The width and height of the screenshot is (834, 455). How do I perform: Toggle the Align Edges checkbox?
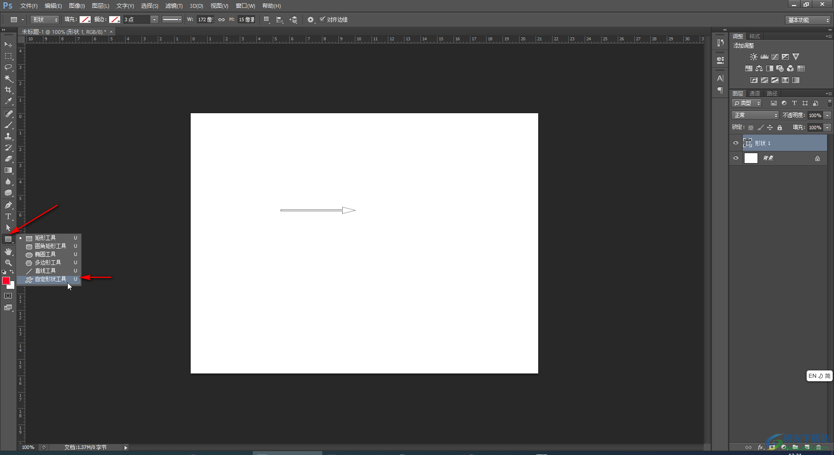tap(322, 19)
